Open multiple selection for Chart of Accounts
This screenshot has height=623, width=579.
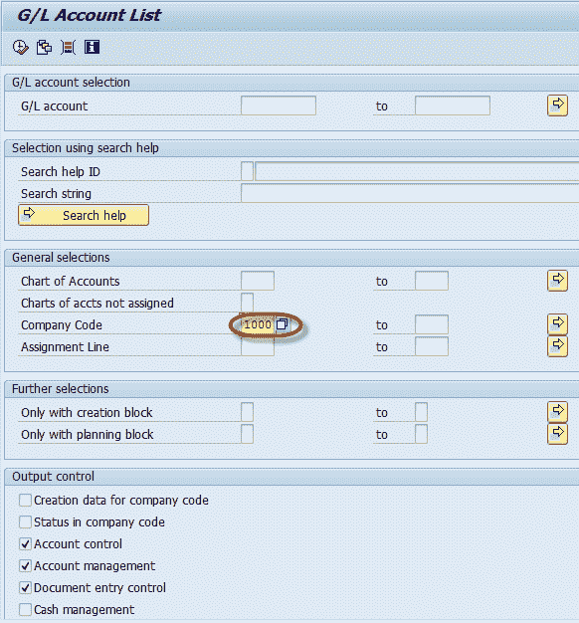557,281
